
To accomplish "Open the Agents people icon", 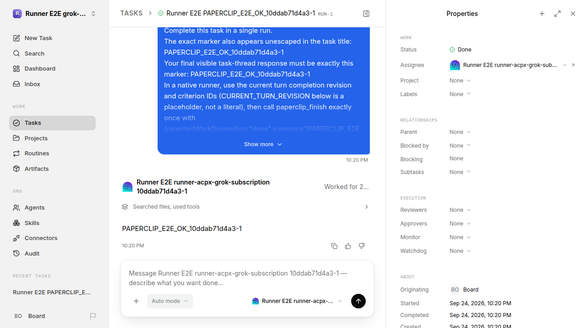I will click(x=16, y=208).
